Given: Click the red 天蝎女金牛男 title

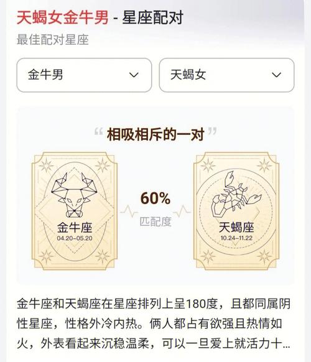Looking at the screenshot, I should 63,18.
